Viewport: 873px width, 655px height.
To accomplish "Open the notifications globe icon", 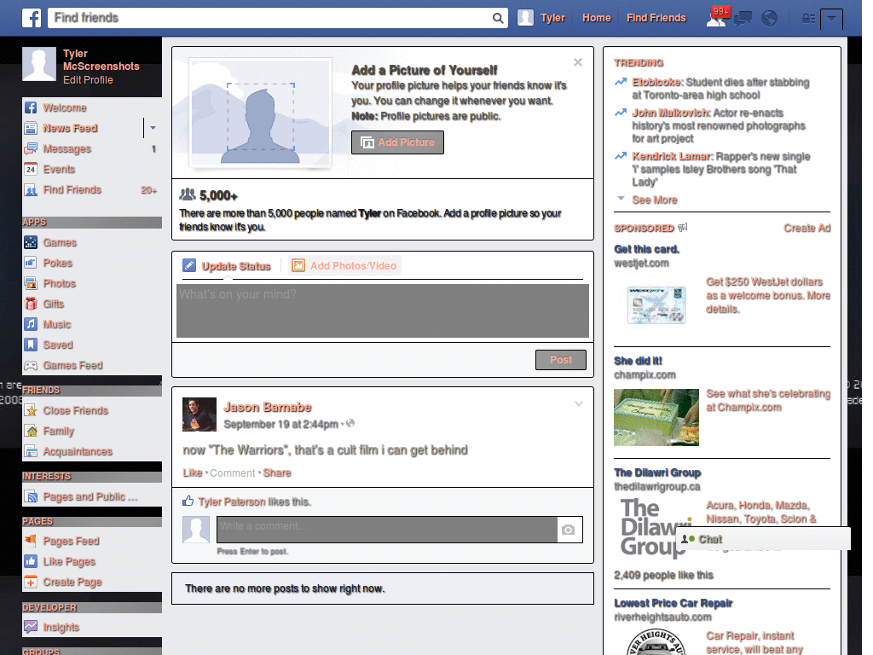I will click(769, 17).
